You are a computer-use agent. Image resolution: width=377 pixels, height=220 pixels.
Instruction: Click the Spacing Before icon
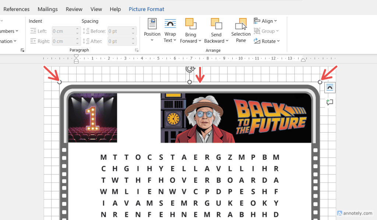tap(86, 31)
